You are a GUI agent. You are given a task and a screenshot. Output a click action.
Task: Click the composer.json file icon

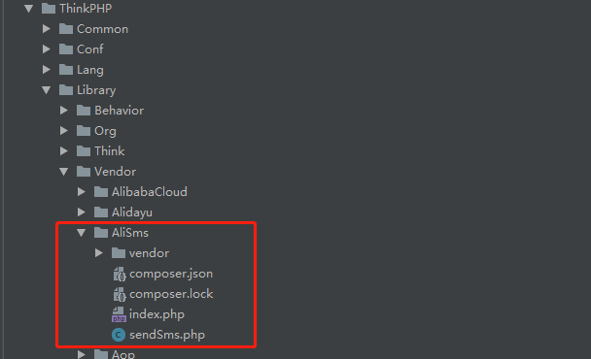(120, 274)
